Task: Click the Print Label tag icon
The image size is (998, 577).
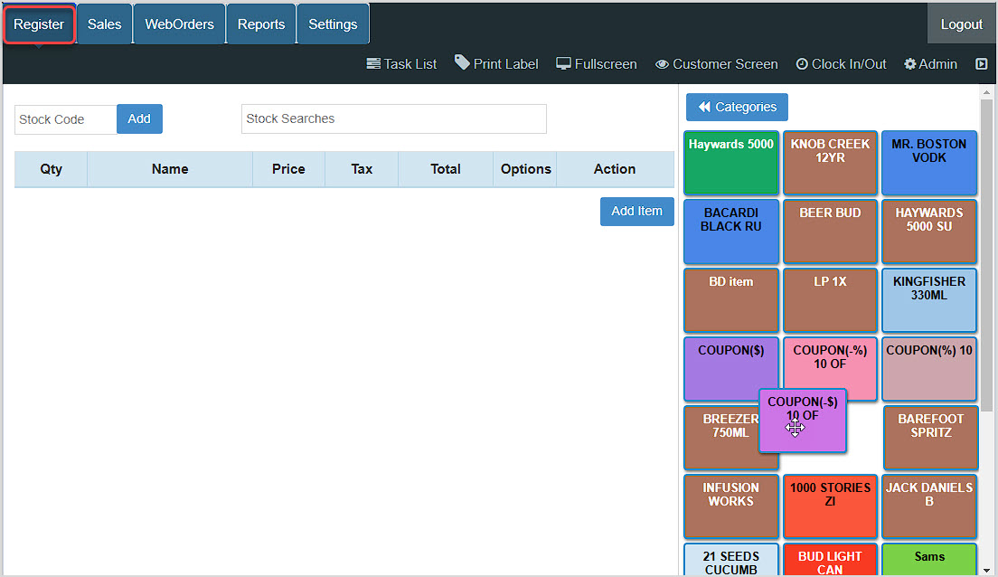Action: click(462, 63)
